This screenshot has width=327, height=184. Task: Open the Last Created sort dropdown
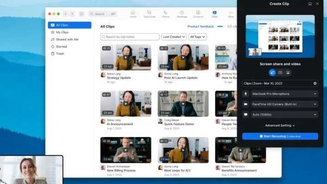[174, 37]
